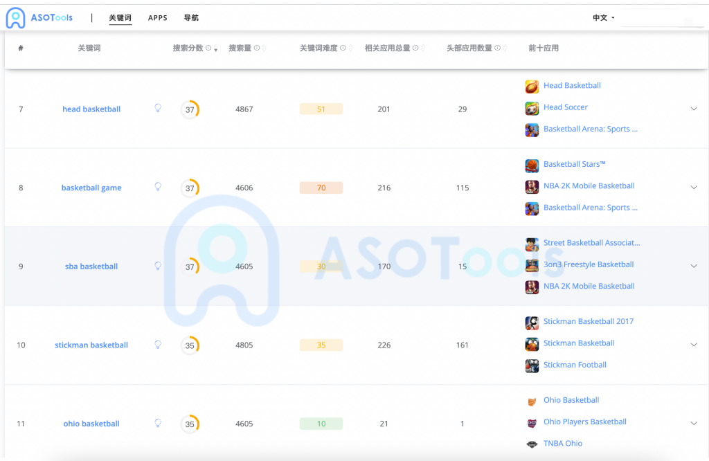
Task: Click the ASOTools logo icon
Action: tap(15, 17)
